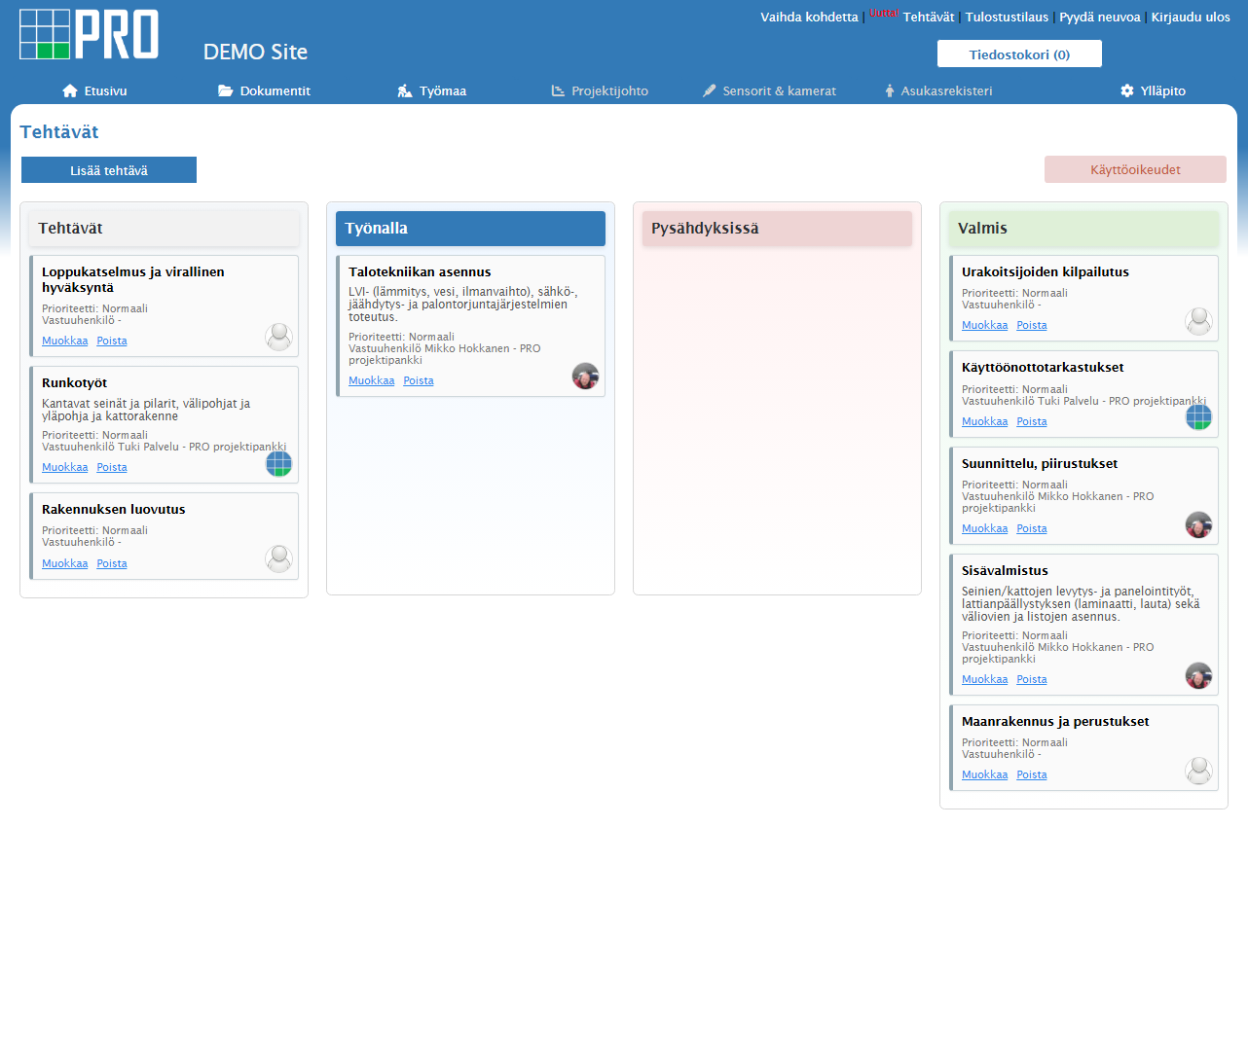This screenshot has width=1248, height=1043.
Task: Click Poista on the Urakoitsijoiden kilpailutus task
Action: [x=1032, y=325]
